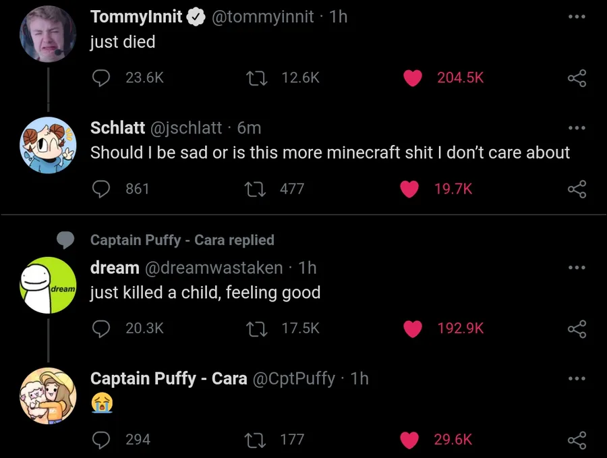Reply to TommyInnit's "just died" tweet
This screenshot has width=607, height=458.
click(x=101, y=78)
